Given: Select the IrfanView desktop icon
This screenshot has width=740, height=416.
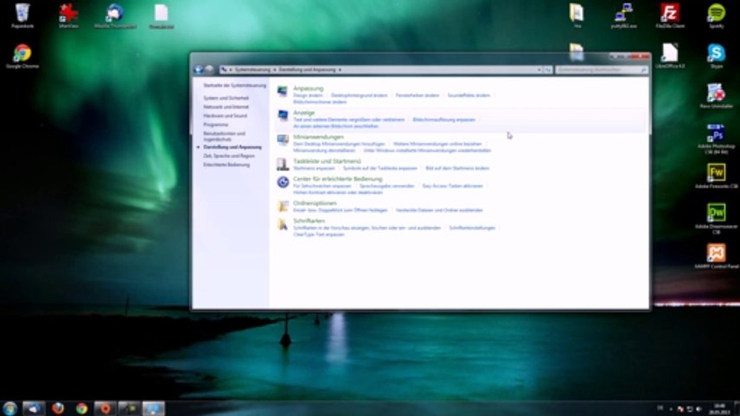Looking at the screenshot, I should 69,16.
